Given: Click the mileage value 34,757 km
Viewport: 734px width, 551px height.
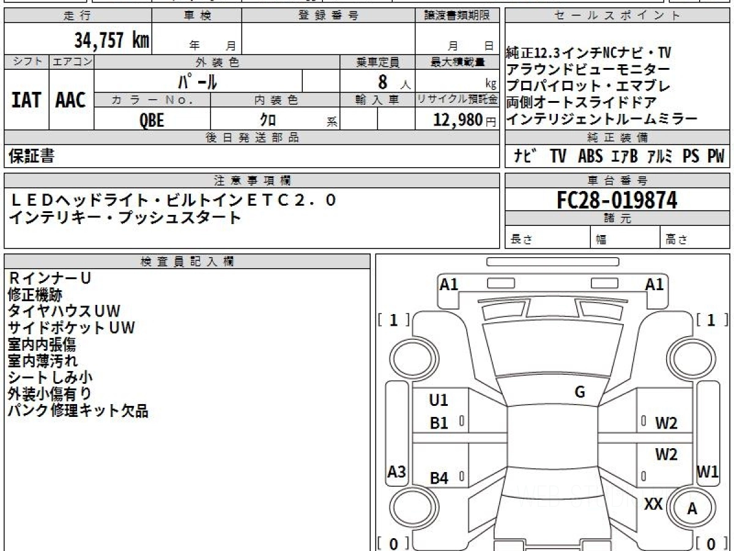Looking at the screenshot, I should point(111,40).
